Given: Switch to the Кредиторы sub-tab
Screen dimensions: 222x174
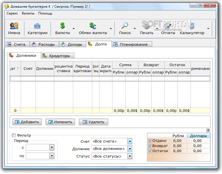Looking at the screenshot, I should (58, 56).
